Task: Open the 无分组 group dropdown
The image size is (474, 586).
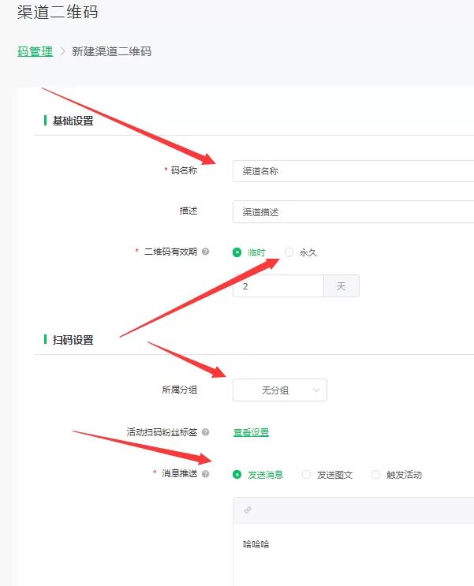Action: [x=280, y=390]
